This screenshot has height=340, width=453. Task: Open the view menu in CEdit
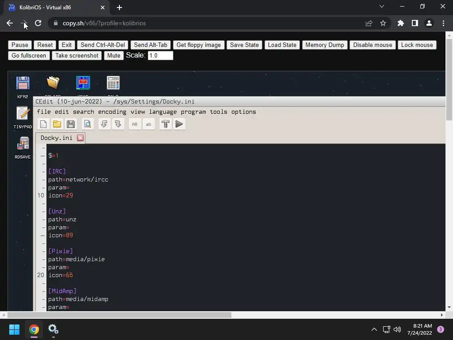138,112
